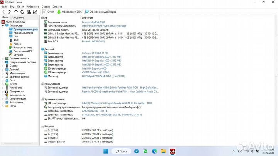Open the Lenovo IdeaPad Z580 link
The image size is (278, 156).
coord(93,22)
